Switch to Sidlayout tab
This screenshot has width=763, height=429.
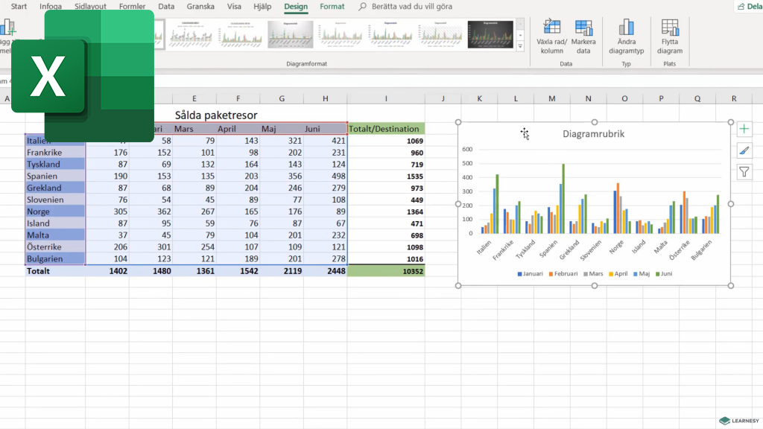pyautogui.click(x=90, y=6)
